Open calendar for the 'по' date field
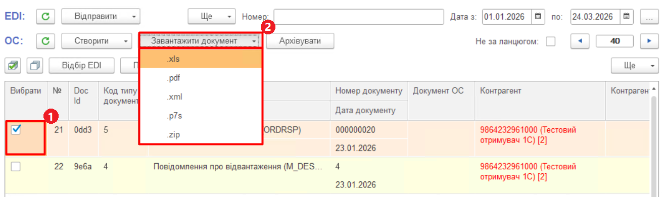The height and width of the screenshot is (197, 664). [x=626, y=17]
